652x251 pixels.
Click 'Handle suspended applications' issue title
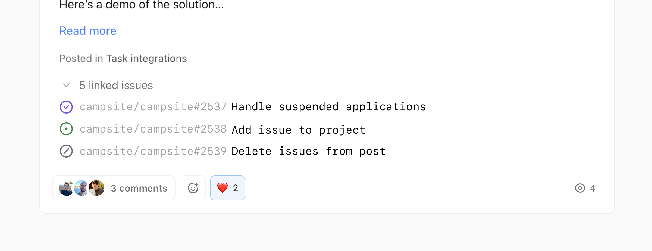pyautogui.click(x=328, y=107)
